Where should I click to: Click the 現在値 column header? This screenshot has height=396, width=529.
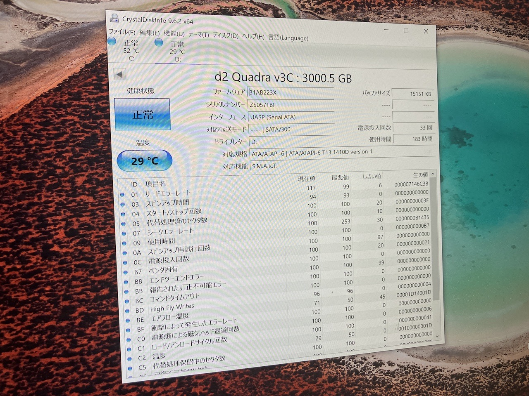307,179
